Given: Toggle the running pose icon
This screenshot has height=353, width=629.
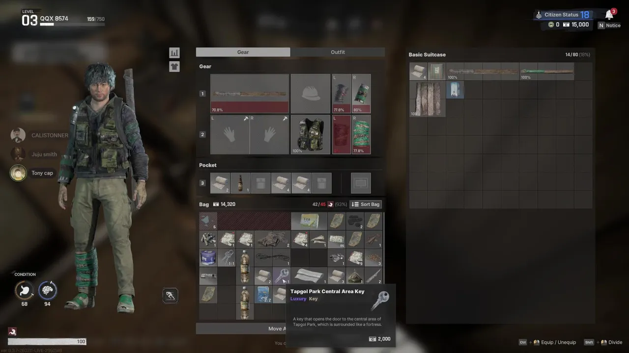Looking at the screenshot, I should (170, 296).
